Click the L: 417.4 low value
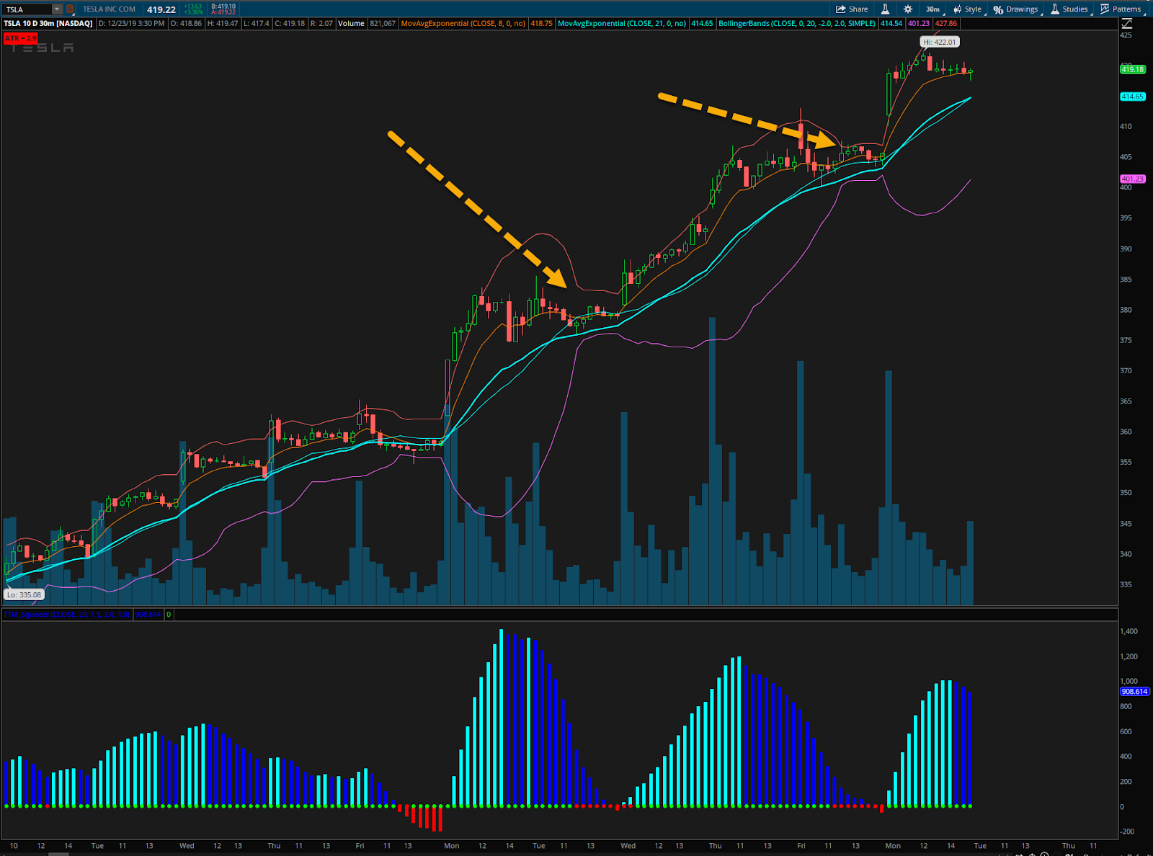 coord(257,24)
